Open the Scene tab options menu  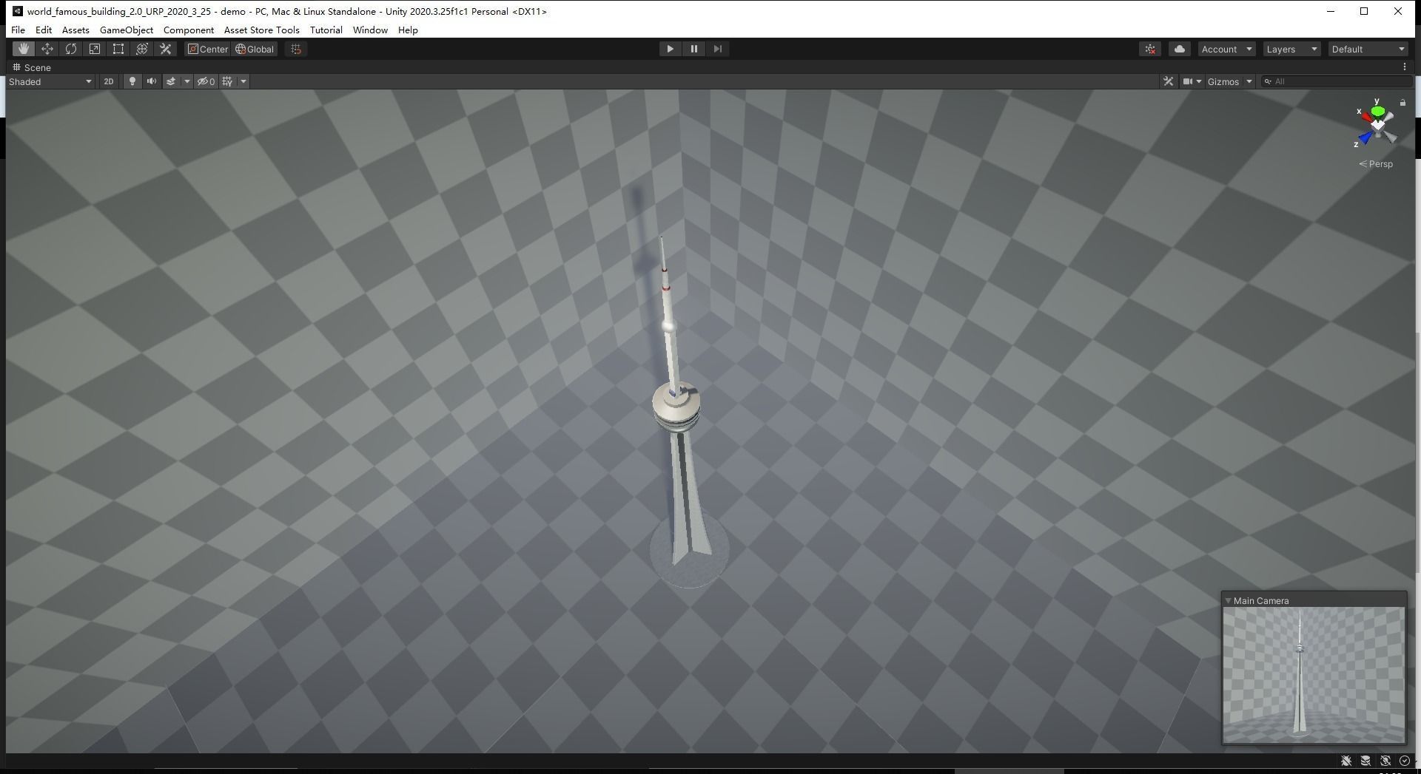[x=1405, y=67]
